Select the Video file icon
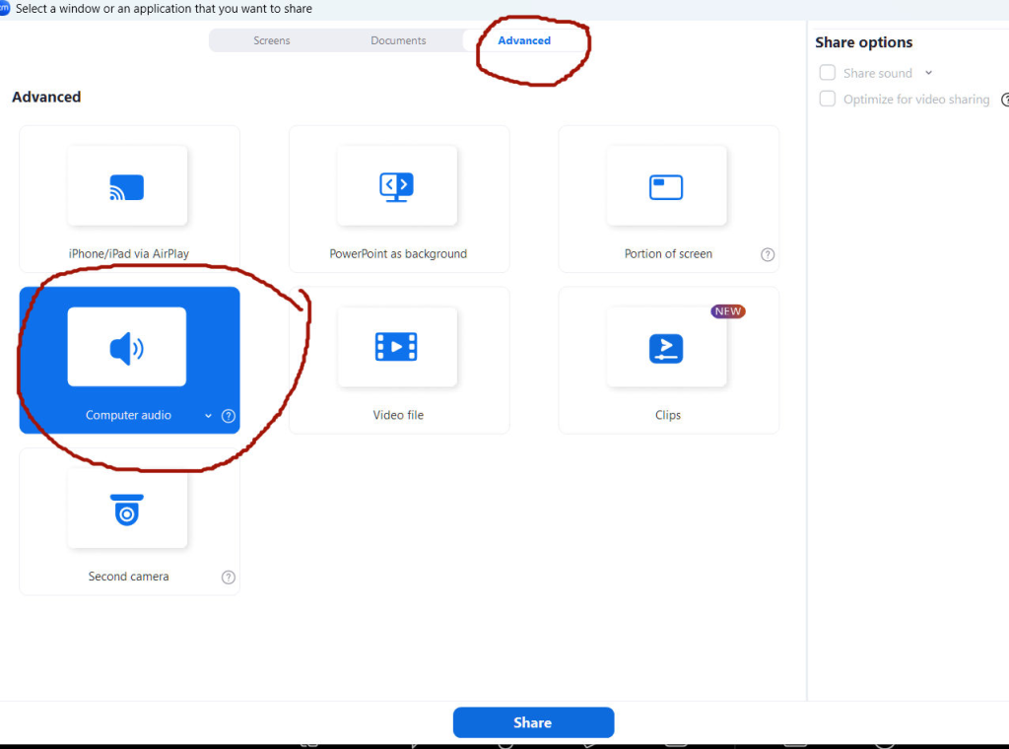 [397, 347]
